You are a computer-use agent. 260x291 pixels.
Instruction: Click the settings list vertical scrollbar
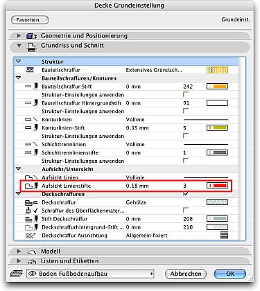(242, 148)
